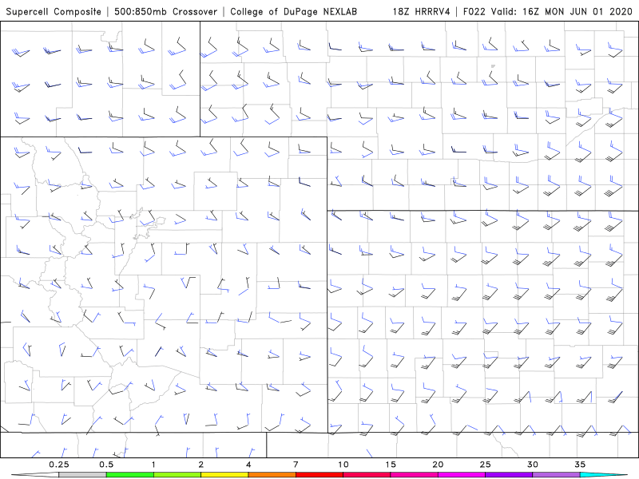Image resolution: width=639 pixels, height=479 pixels.
Task: Click the color scale label "25"
Action: point(485,465)
